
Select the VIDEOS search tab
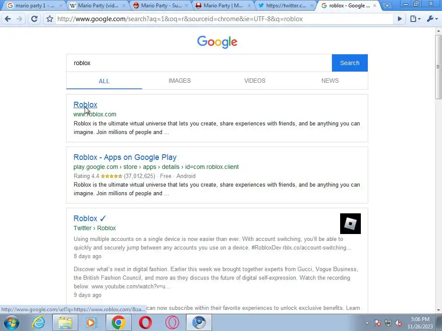[x=255, y=81]
